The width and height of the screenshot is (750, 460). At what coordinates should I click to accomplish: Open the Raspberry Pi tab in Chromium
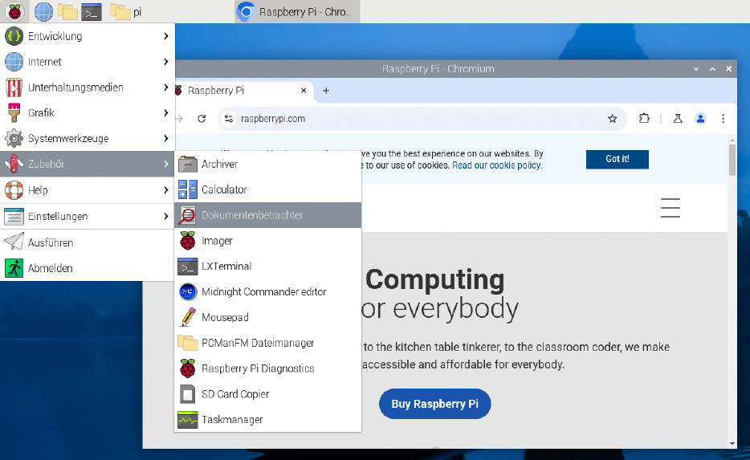pos(244,91)
